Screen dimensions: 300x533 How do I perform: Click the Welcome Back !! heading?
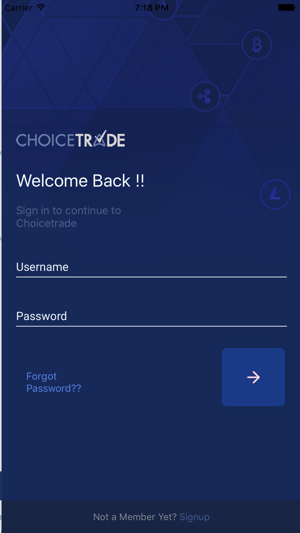click(x=80, y=181)
